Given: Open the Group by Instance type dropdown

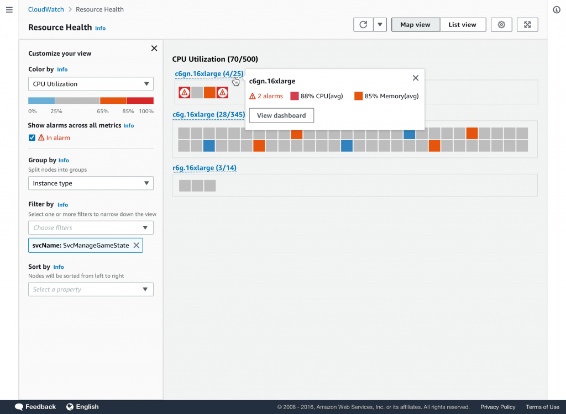Looking at the screenshot, I should [x=90, y=183].
